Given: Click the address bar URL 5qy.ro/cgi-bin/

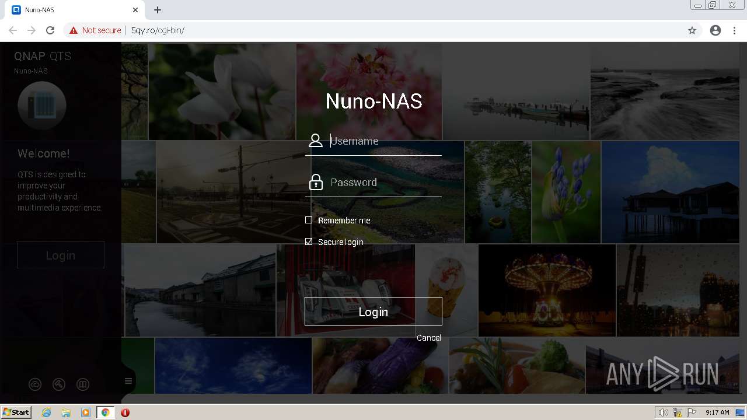Looking at the screenshot, I should click(158, 30).
